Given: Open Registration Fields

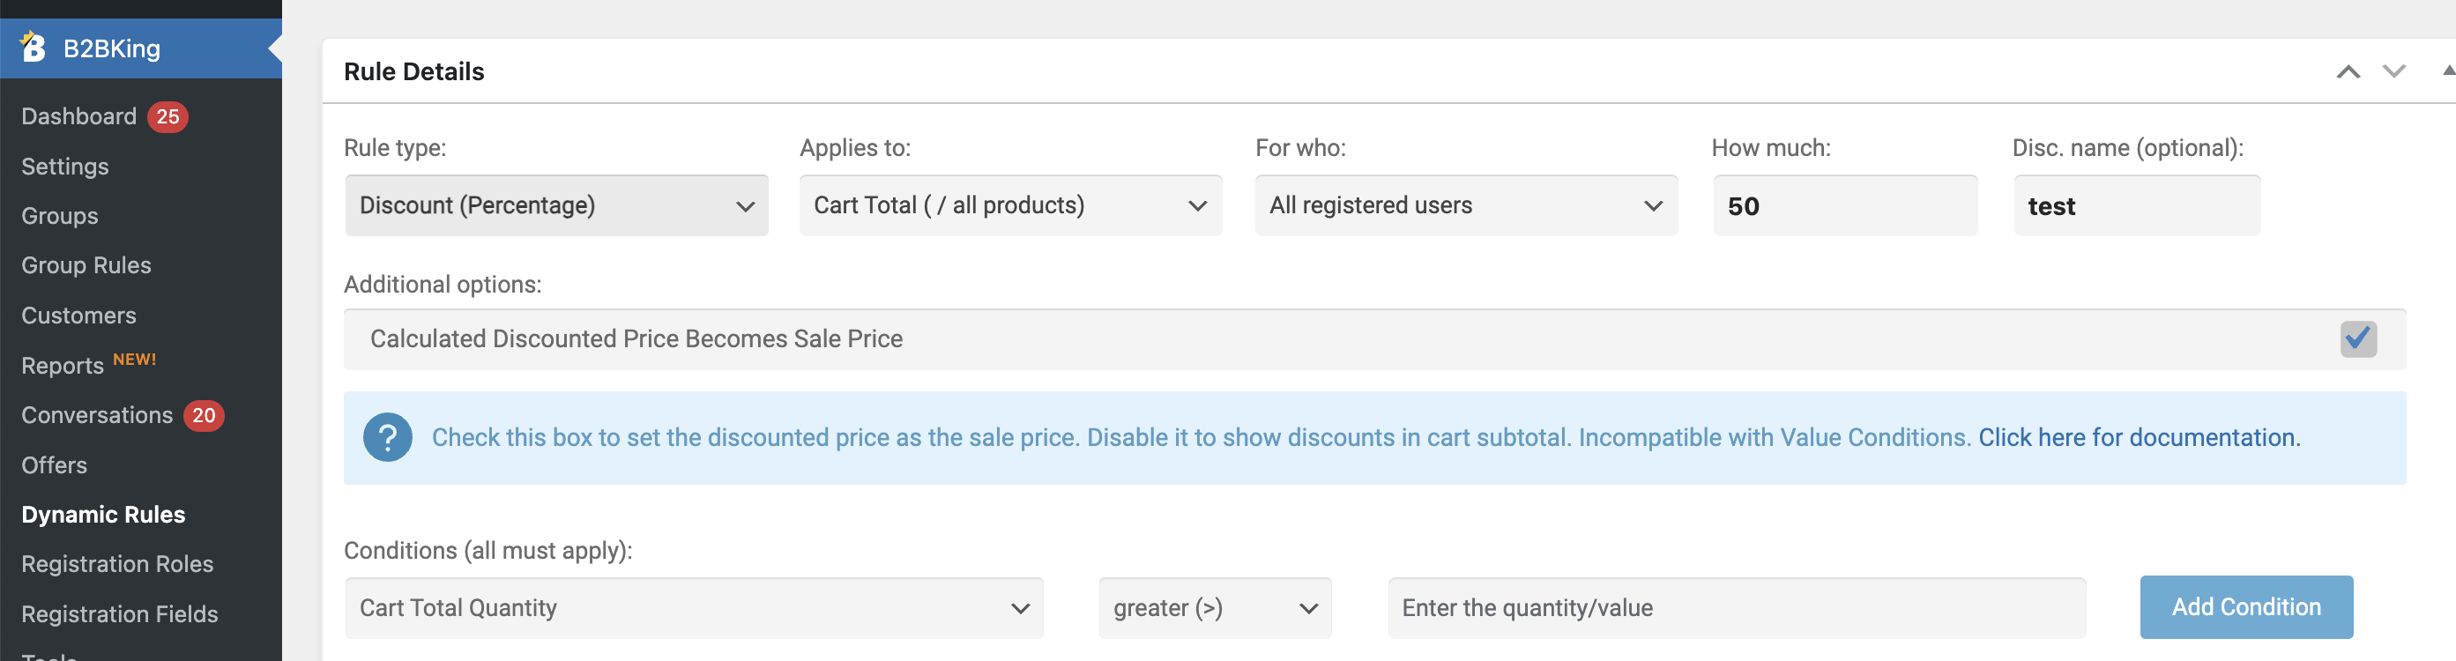Looking at the screenshot, I should tap(120, 613).
